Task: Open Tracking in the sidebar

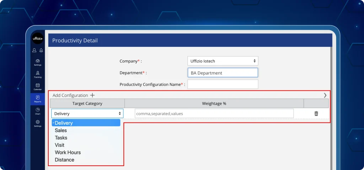Action: (38, 74)
